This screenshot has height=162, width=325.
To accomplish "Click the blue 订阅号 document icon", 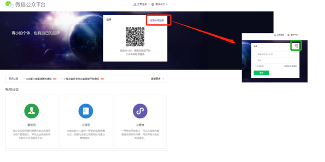I will tap(86, 111).
